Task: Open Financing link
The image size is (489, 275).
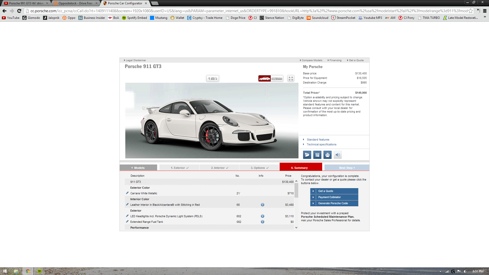Action: [335, 60]
